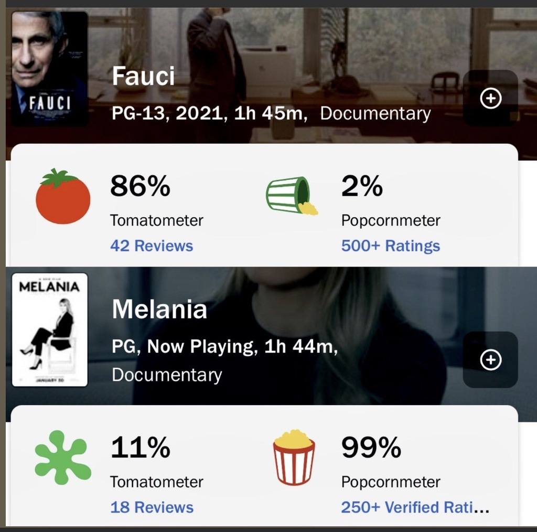Click the Melania movie title
Image resolution: width=537 pixels, height=532 pixels.
click(159, 310)
